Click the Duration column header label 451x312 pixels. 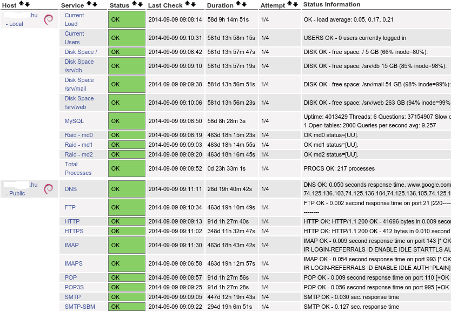[x=220, y=5]
